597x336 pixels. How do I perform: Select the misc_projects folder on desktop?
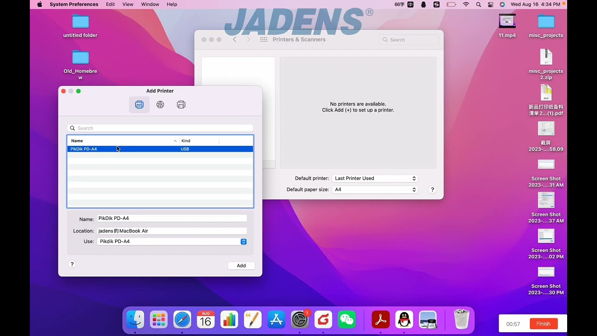pos(546,26)
